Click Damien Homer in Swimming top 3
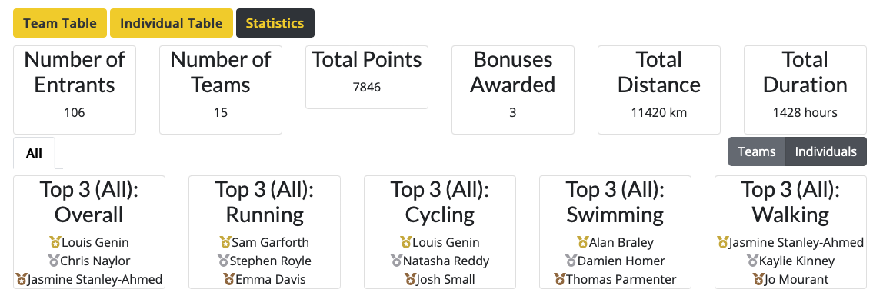883x296 pixels. click(x=621, y=261)
